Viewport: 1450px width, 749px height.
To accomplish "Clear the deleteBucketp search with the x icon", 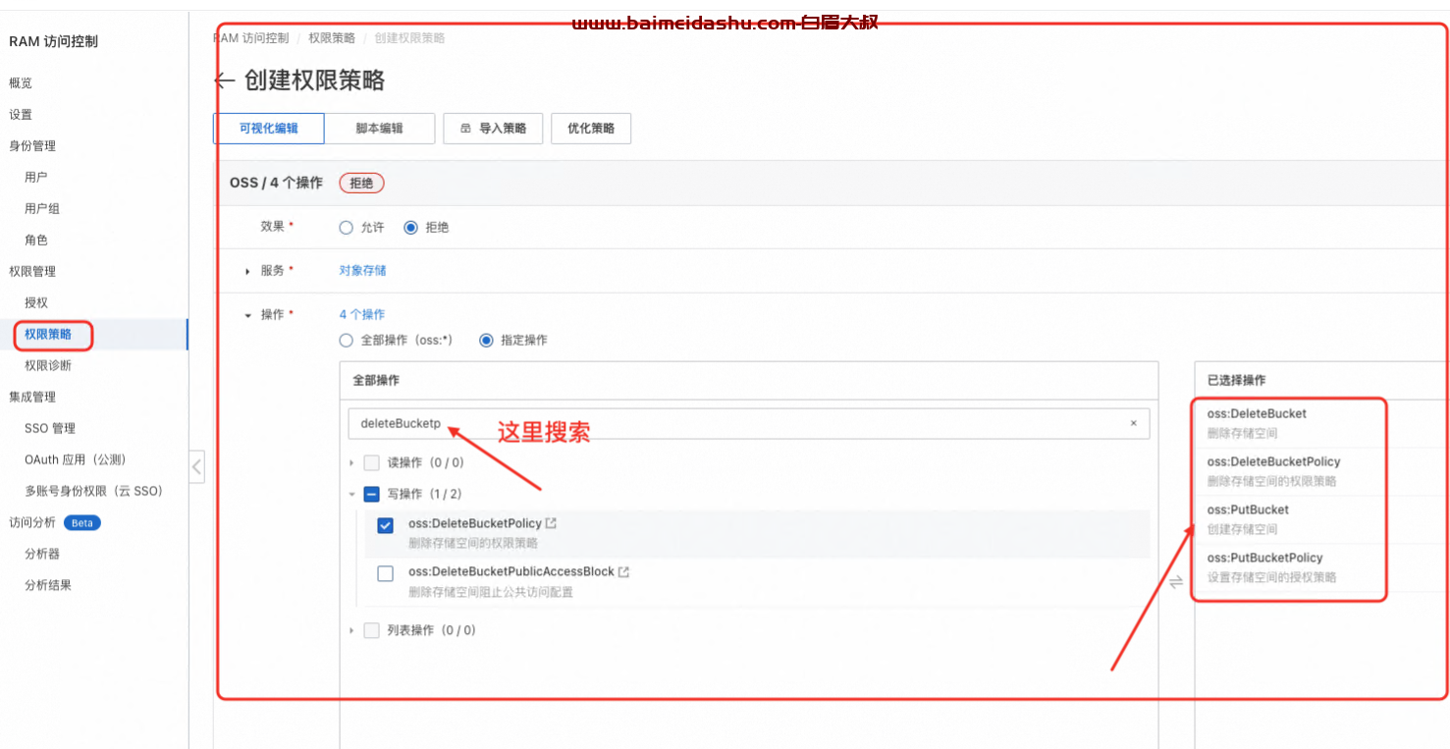I will [1133, 423].
